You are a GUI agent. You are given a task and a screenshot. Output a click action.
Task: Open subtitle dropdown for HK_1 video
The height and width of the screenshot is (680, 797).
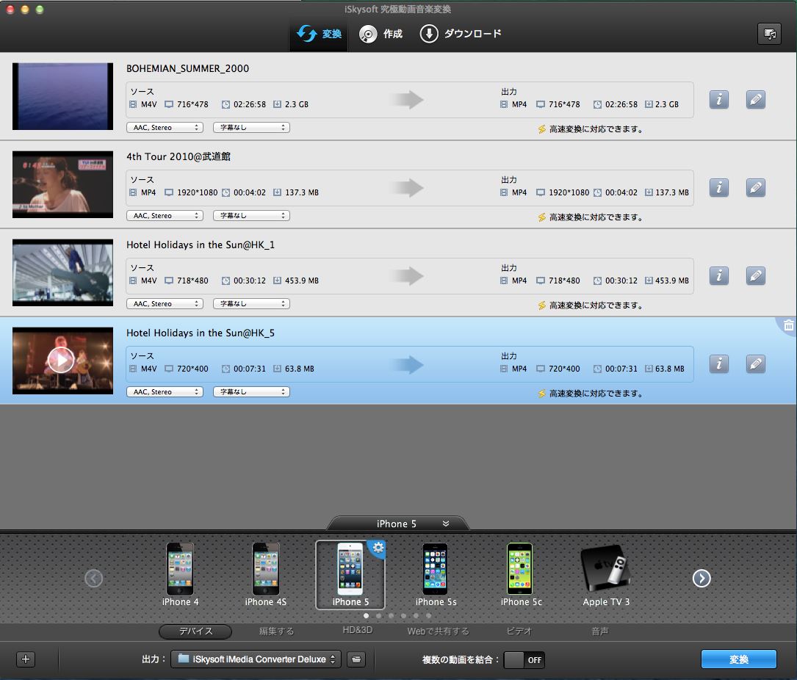(x=252, y=303)
